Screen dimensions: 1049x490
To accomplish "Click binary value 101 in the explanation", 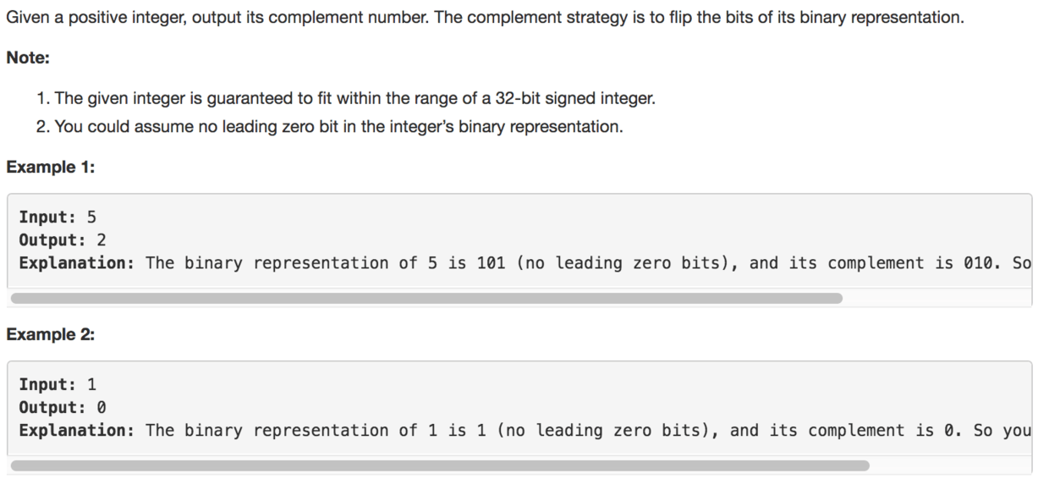I will pos(491,263).
